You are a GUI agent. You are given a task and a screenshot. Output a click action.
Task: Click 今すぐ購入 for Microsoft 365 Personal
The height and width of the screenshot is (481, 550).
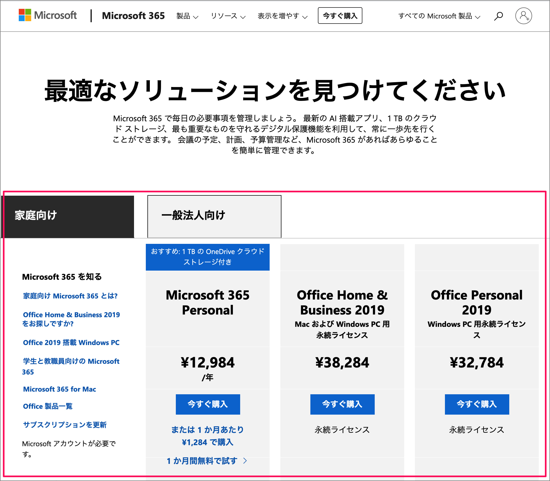(208, 404)
